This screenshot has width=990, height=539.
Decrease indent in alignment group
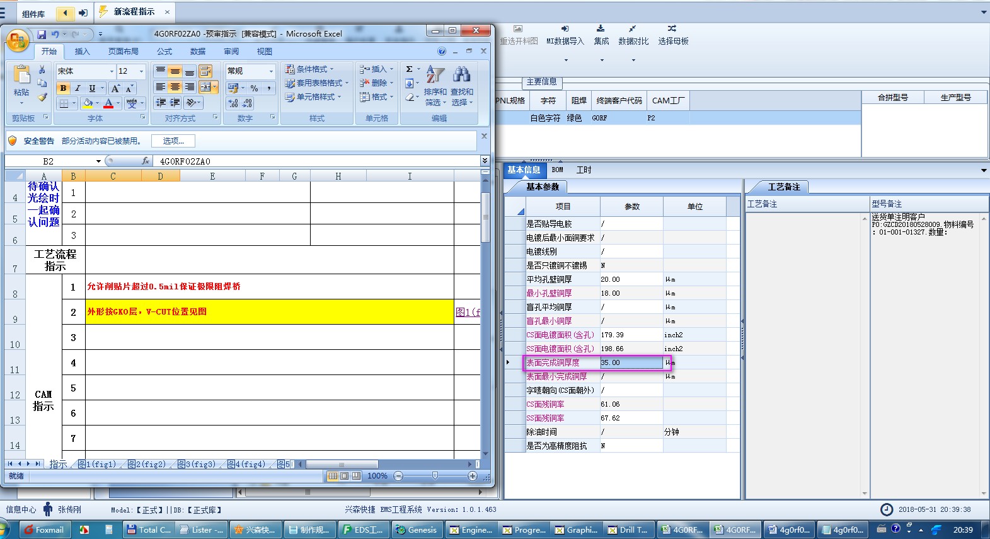161,102
